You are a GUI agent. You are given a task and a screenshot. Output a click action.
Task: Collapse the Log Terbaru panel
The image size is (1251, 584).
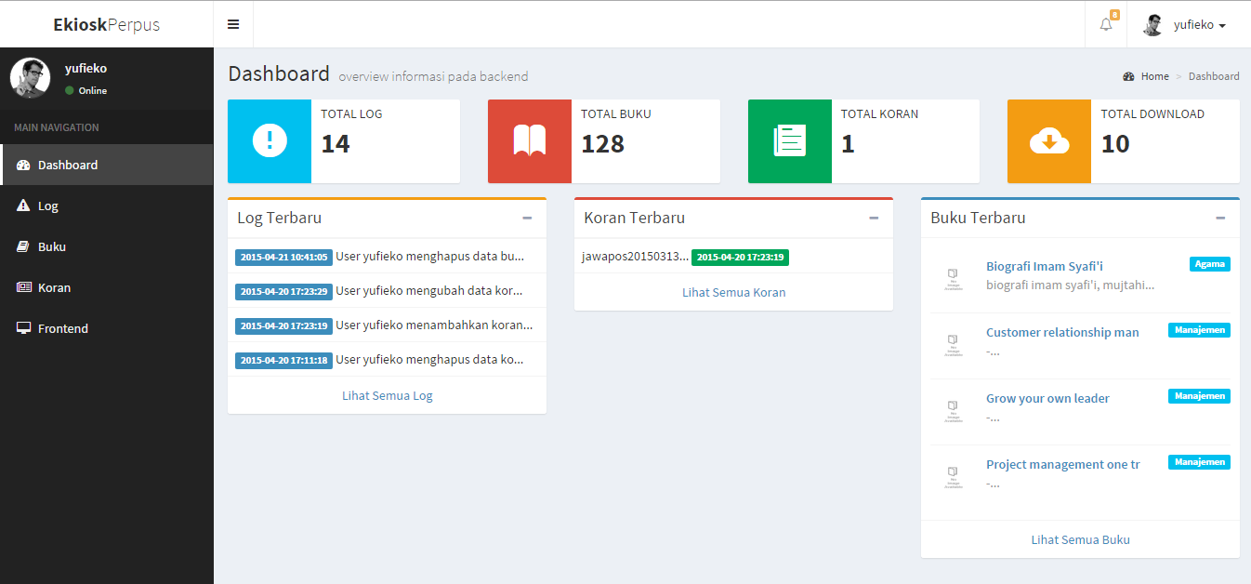pyautogui.click(x=527, y=218)
